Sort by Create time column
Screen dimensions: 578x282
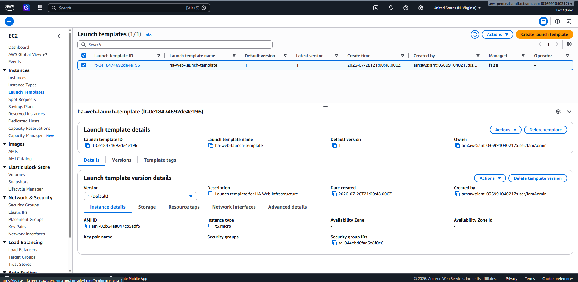point(359,56)
